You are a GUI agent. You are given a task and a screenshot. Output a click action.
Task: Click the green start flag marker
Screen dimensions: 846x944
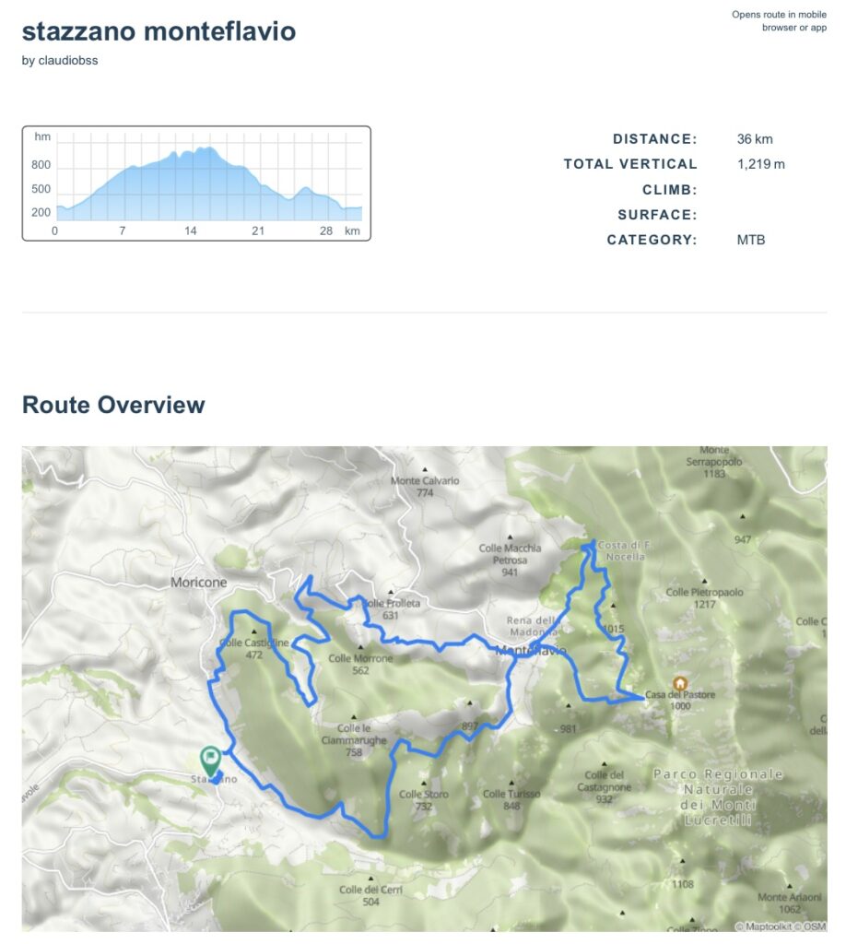tap(210, 760)
